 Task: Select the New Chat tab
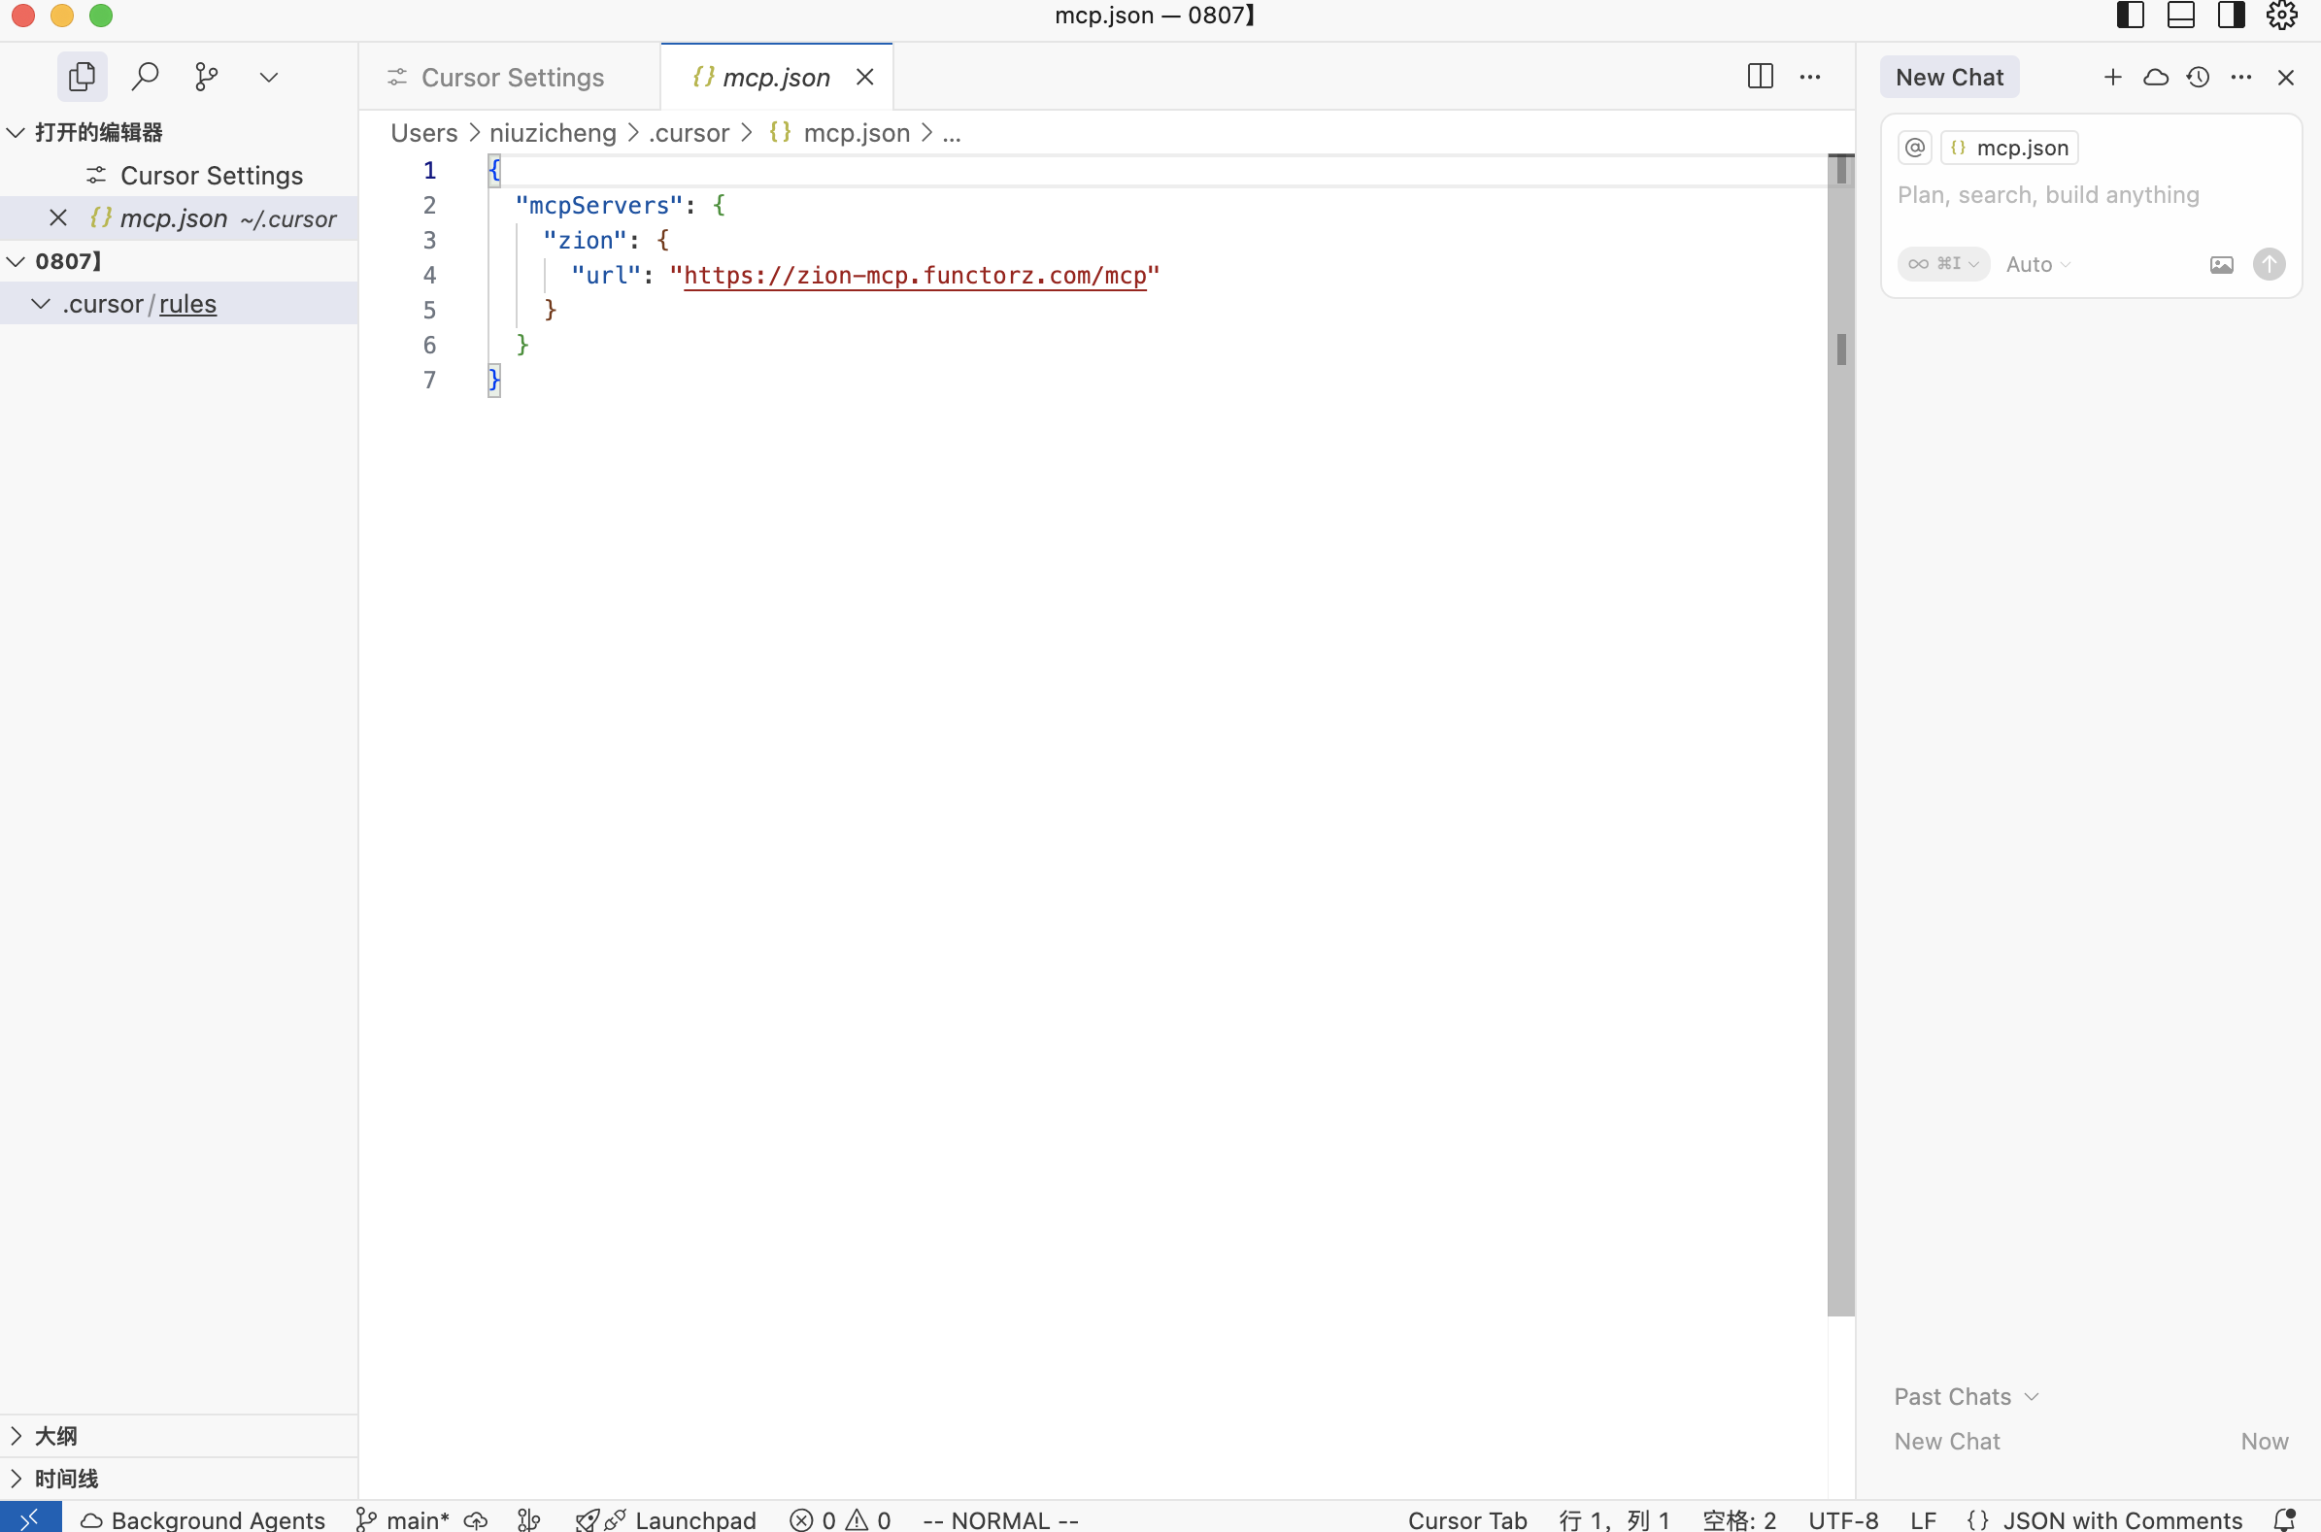(1950, 78)
